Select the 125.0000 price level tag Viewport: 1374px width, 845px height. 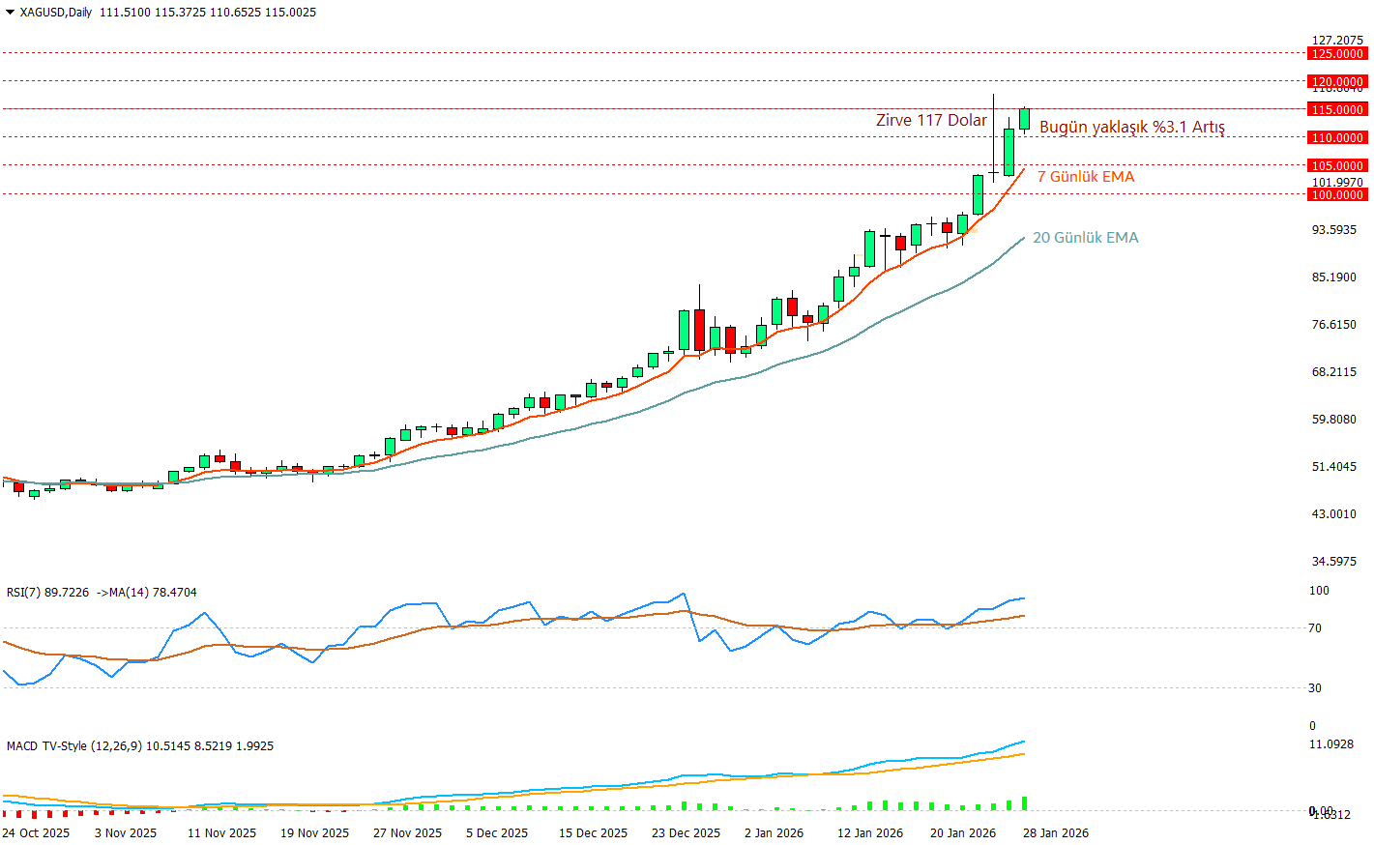click(x=1336, y=54)
